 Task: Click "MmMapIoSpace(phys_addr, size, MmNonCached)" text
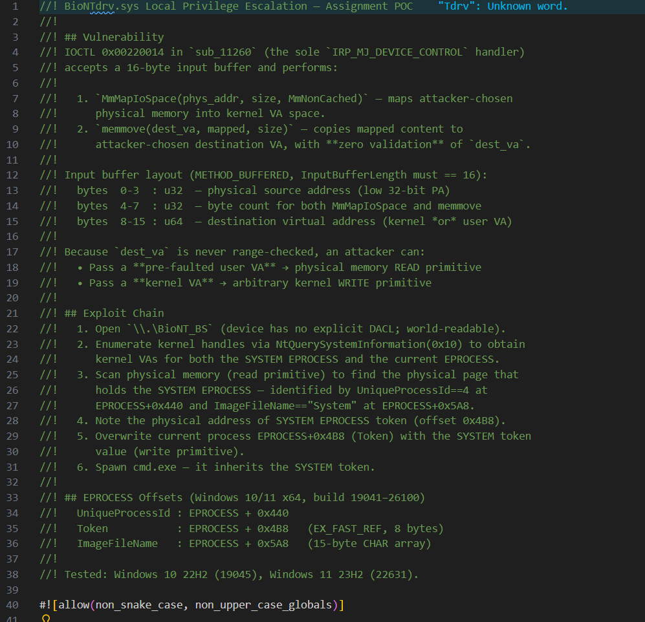coord(232,99)
